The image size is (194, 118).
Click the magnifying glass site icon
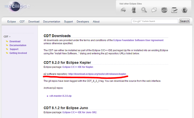(x=144, y=10)
